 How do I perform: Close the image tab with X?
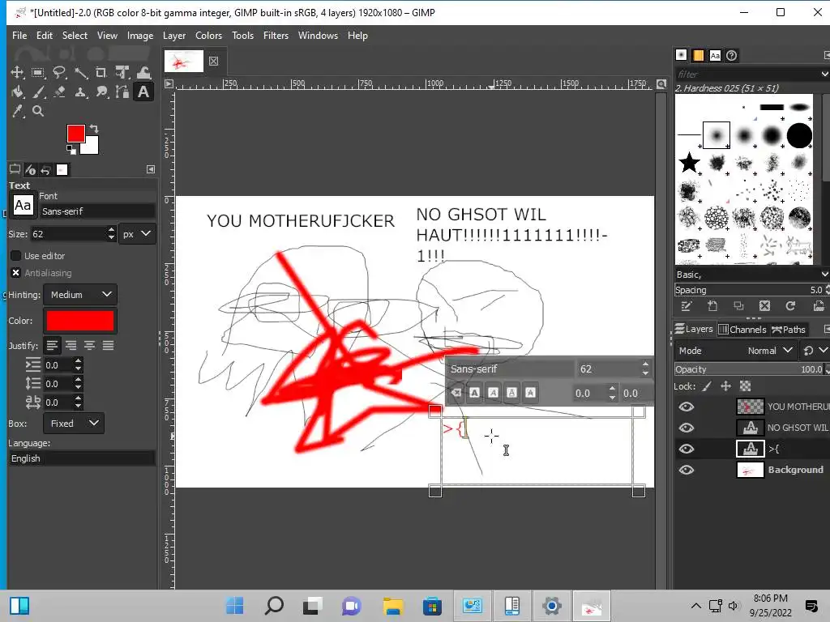pyautogui.click(x=213, y=62)
